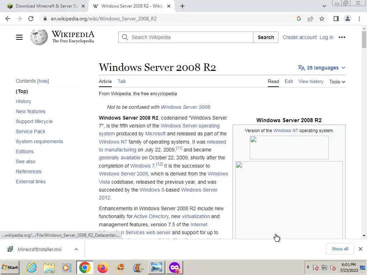Click the network tray icon
Screen dimensions: 367x275
pos(324,267)
